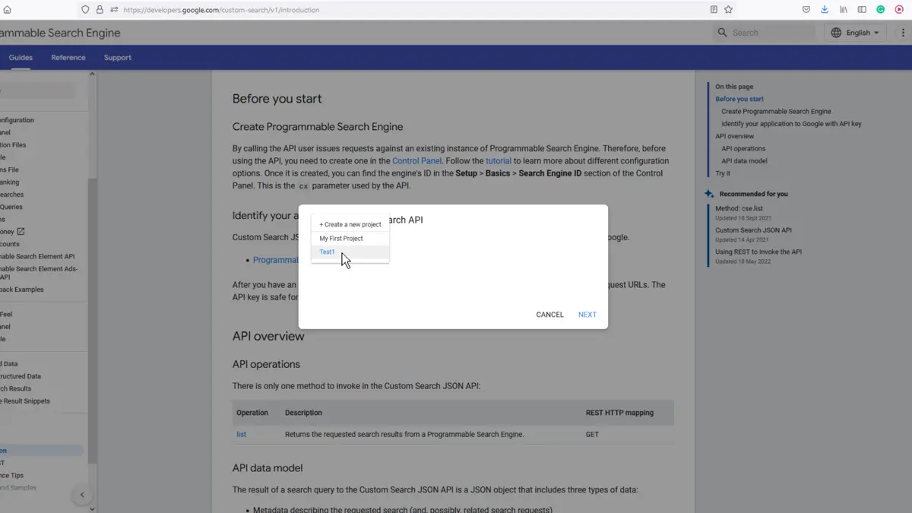This screenshot has height=513, width=912.
Task: Open the tracking protection shield icon
Action: pyautogui.click(x=85, y=10)
